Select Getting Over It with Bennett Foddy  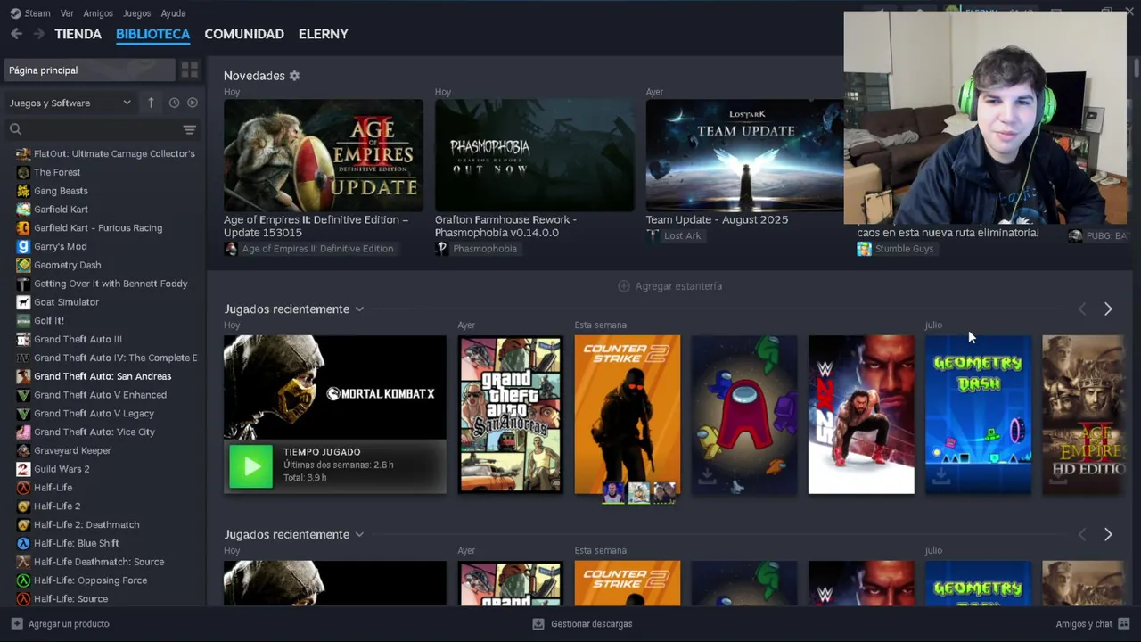(x=111, y=284)
